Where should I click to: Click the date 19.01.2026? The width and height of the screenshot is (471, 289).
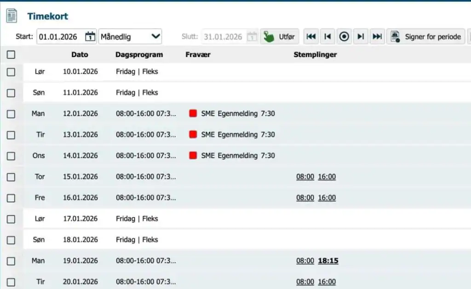click(80, 261)
